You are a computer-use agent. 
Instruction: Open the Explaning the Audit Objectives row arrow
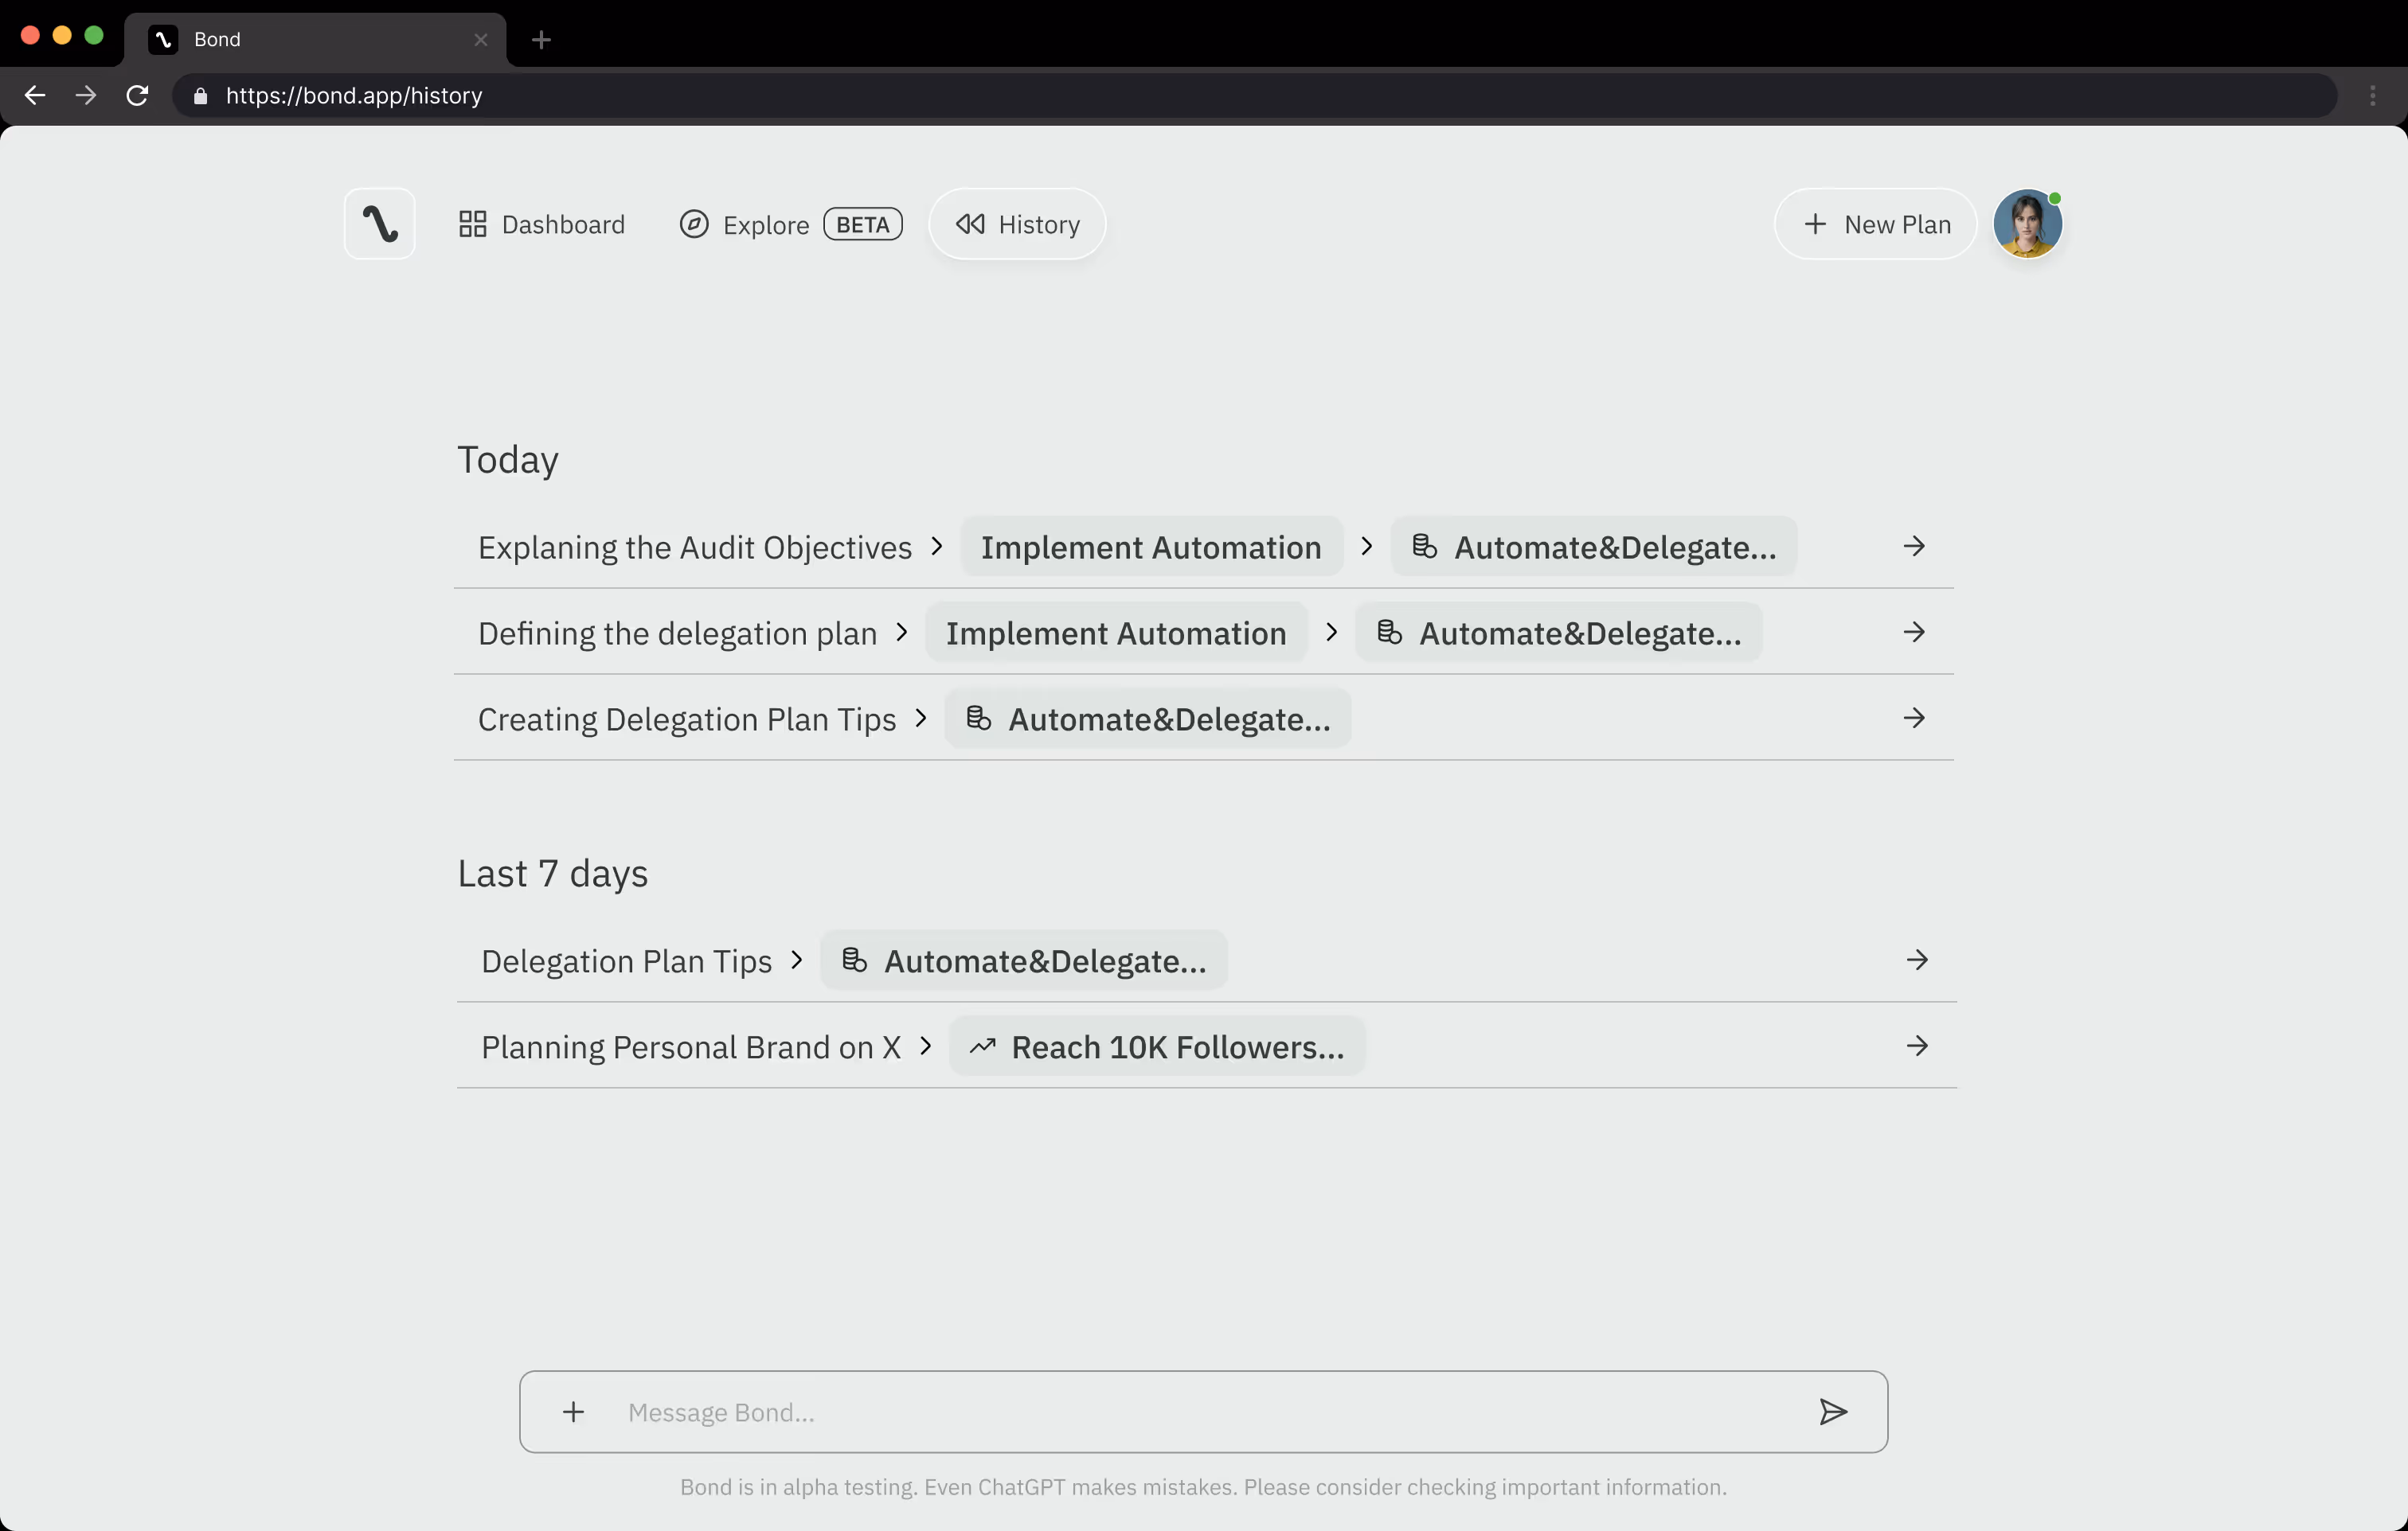point(1913,547)
